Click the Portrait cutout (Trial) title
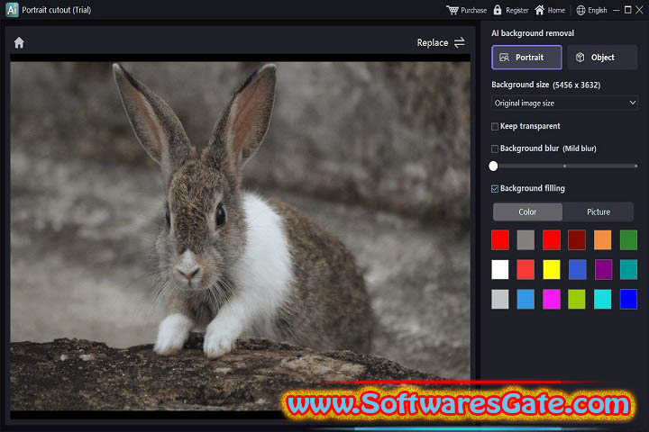This screenshot has height=432, width=649. pyautogui.click(x=56, y=10)
